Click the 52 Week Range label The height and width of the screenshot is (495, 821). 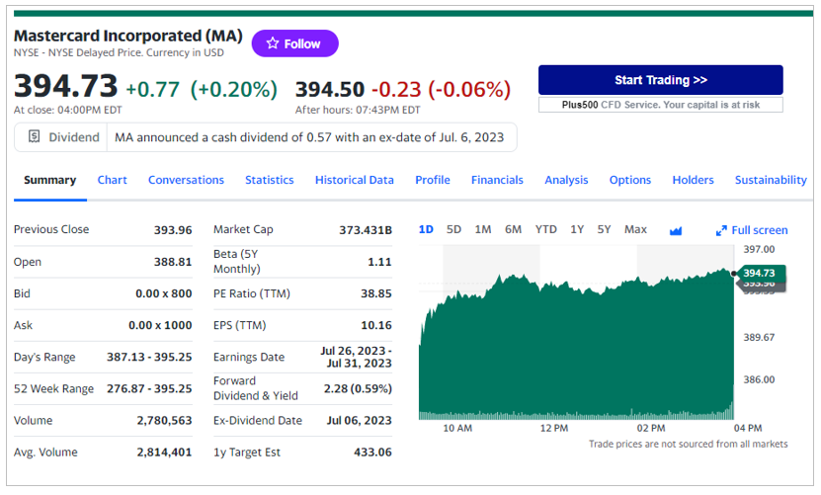[53, 388]
